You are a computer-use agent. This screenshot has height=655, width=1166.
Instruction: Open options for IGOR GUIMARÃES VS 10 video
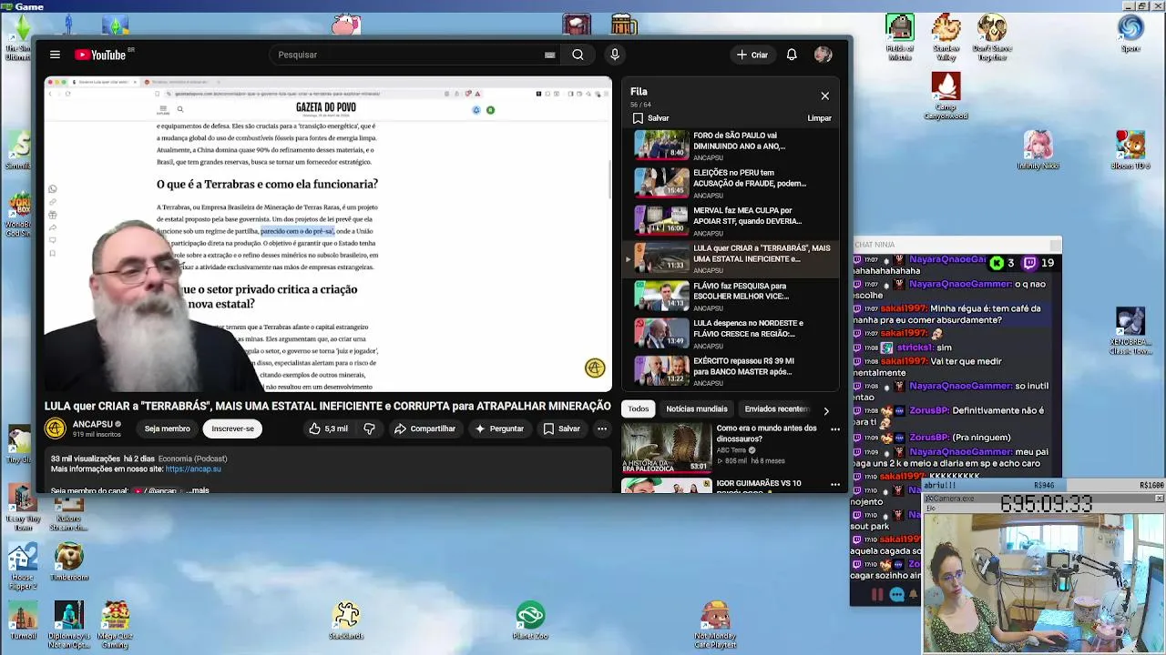click(834, 485)
